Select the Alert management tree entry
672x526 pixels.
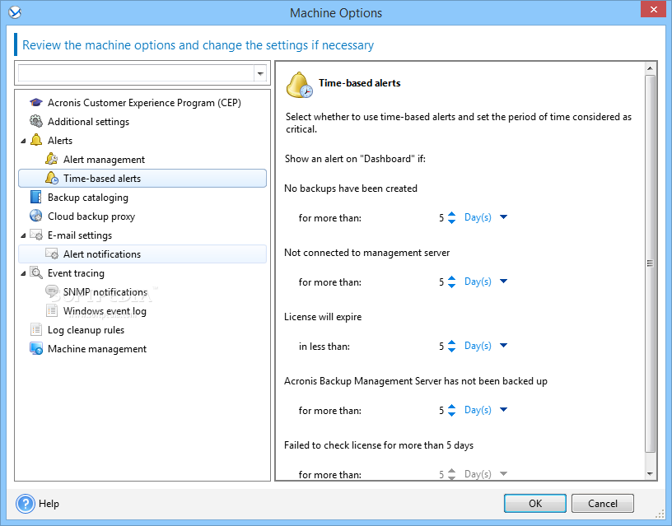(x=104, y=160)
